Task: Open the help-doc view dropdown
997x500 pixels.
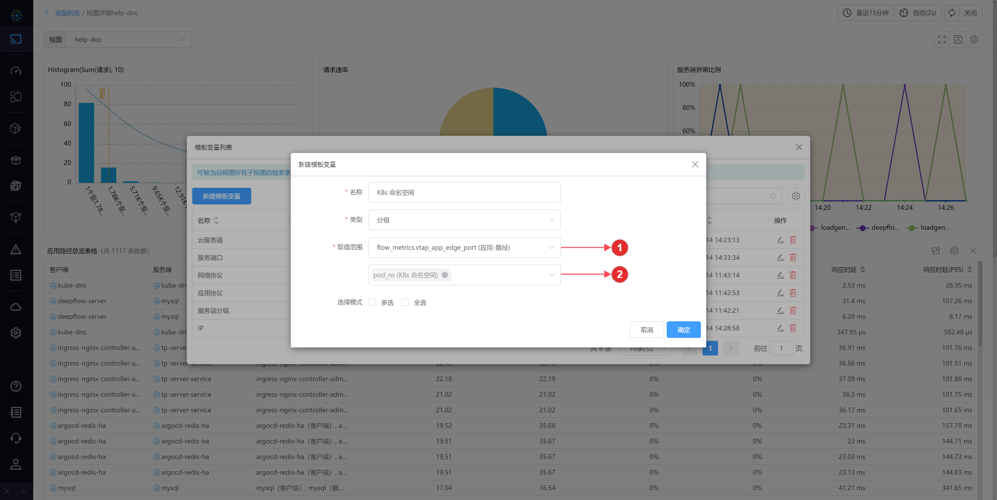Action: point(129,40)
